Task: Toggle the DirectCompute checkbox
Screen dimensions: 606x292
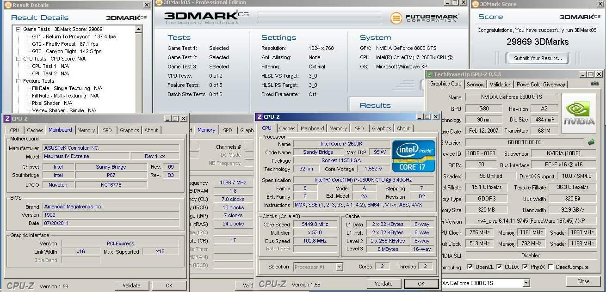Action: (x=550, y=267)
